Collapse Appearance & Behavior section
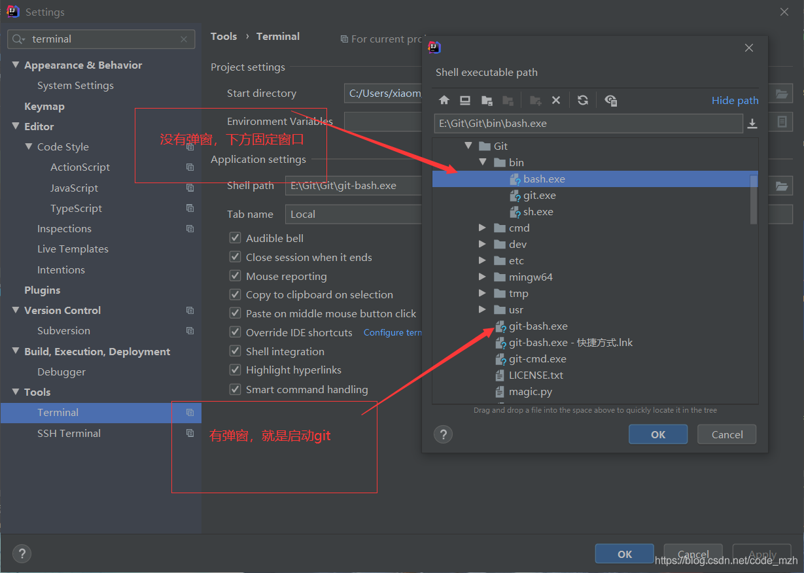 point(16,65)
